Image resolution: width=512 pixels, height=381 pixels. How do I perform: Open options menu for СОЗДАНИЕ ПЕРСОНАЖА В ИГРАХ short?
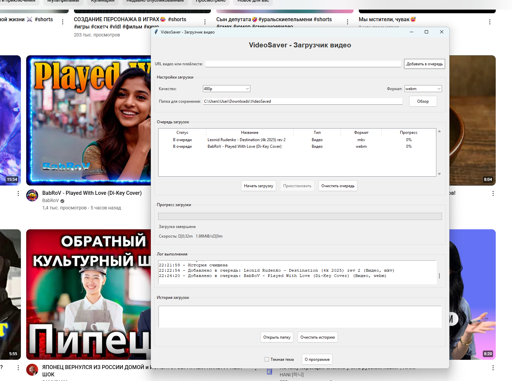click(205, 22)
